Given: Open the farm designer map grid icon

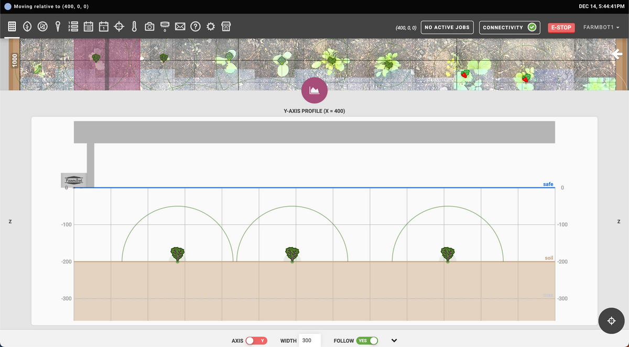Looking at the screenshot, I should [12, 26].
